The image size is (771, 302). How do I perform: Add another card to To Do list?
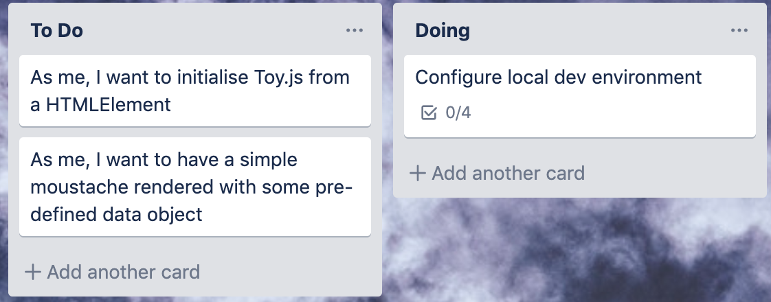[x=113, y=272]
